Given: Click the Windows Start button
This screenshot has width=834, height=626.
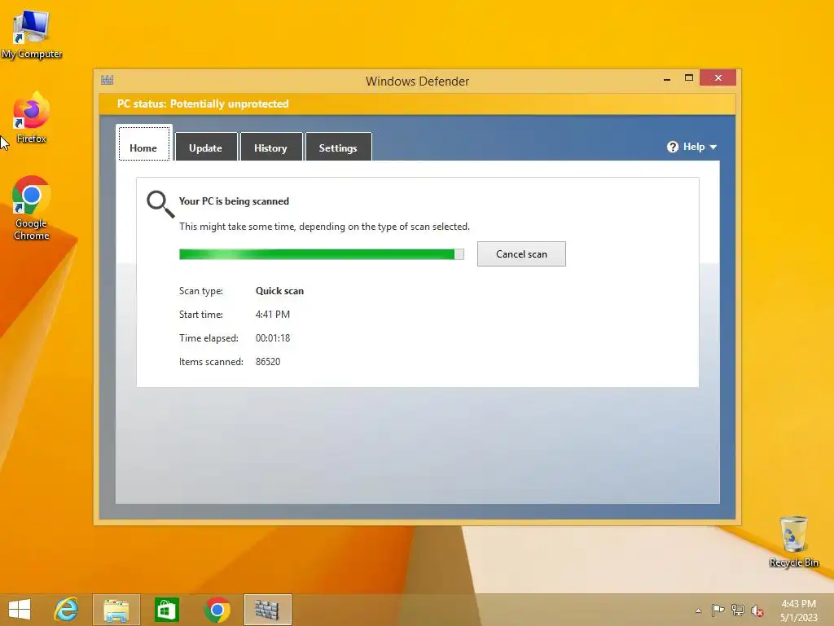Looking at the screenshot, I should 20,610.
